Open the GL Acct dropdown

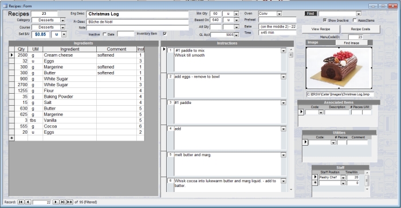pyautogui.click(x=236, y=35)
